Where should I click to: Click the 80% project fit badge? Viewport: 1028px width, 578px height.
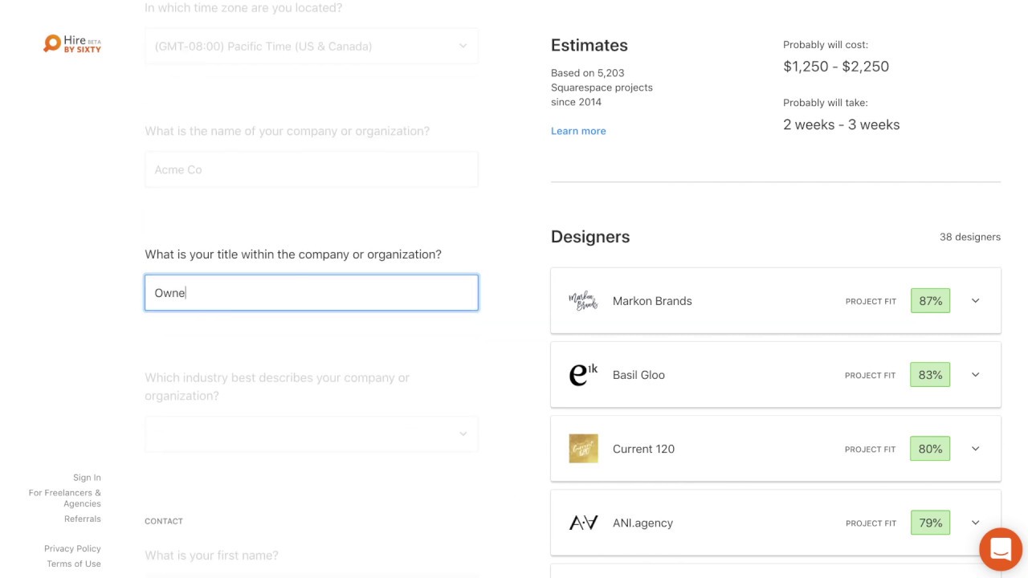[930, 449]
